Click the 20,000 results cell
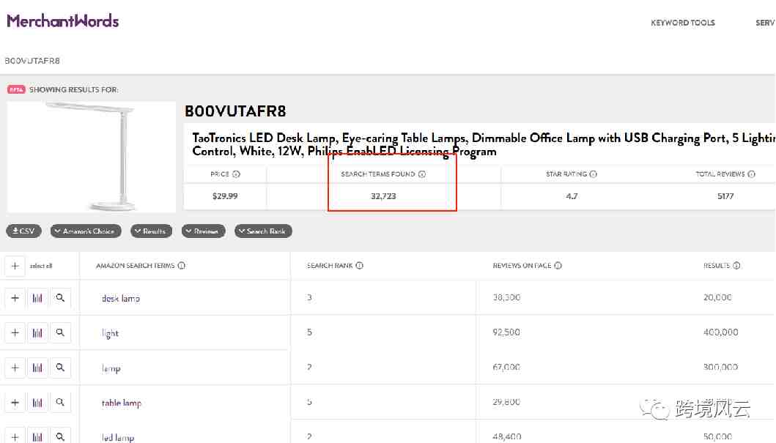Viewport: 776px width, 443px height. 717,297
